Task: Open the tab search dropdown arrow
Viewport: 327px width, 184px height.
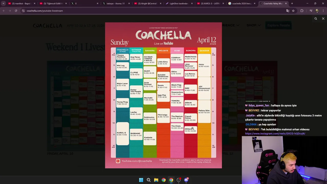Action: point(3,4)
